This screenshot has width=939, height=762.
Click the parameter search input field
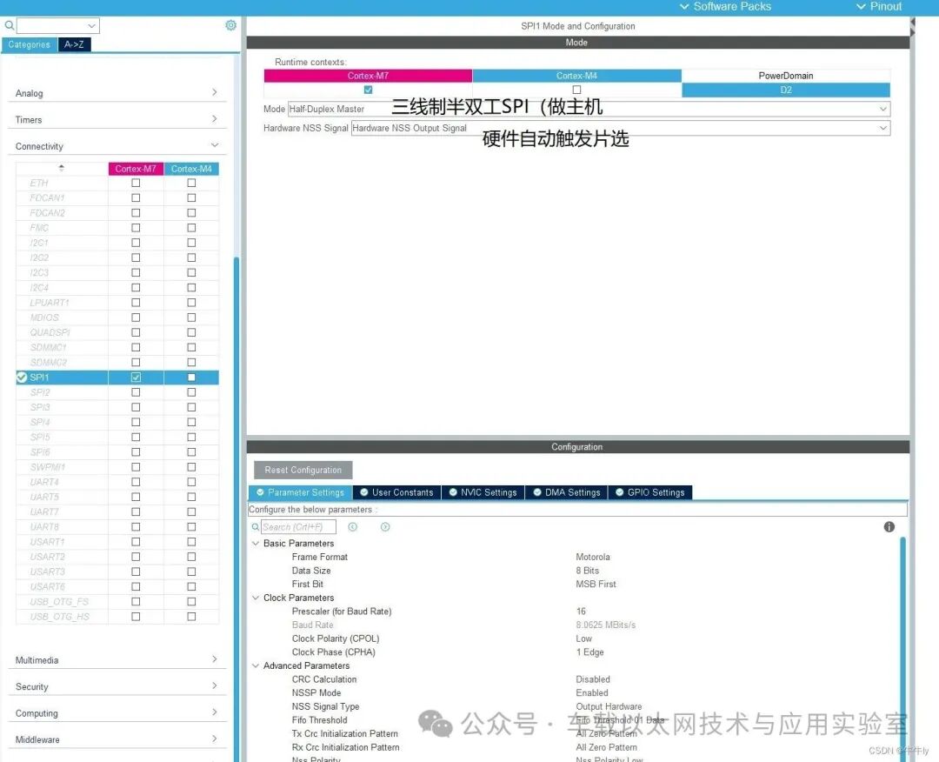click(x=298, y=527)
